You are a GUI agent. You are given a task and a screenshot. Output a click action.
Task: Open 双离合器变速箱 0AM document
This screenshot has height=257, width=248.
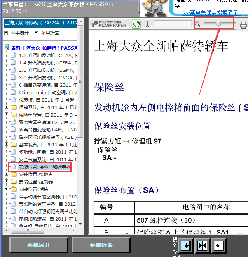[48, 130]
